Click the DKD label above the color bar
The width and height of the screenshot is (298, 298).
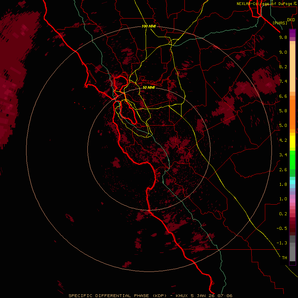pos(291,20)
